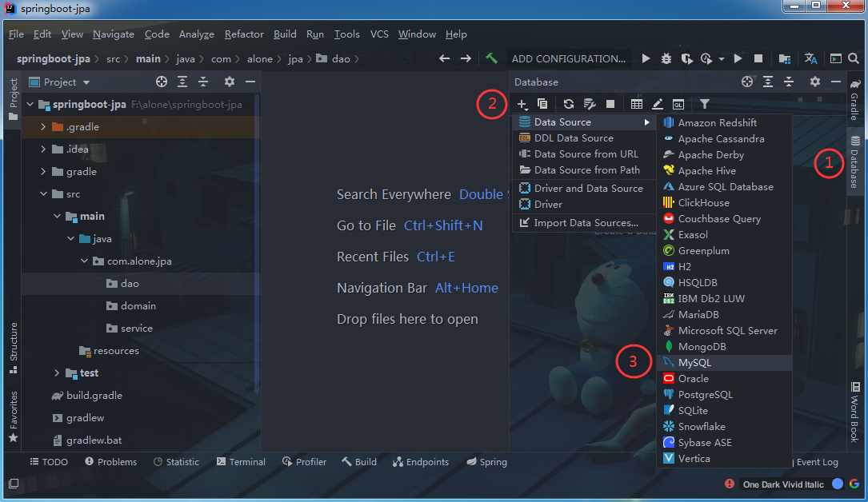
Task: Expand the gradle folder node
Action: pyautogui.click(x=43, y=171)
